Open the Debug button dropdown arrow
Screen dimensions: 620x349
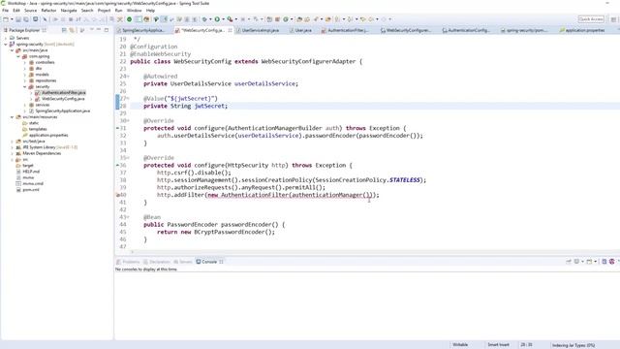coord(210,19)
